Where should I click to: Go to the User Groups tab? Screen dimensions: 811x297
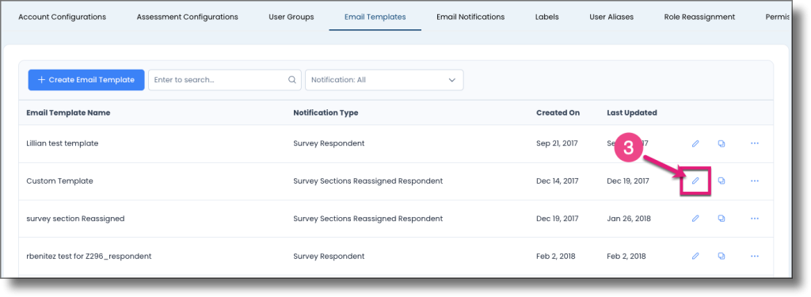291,17
